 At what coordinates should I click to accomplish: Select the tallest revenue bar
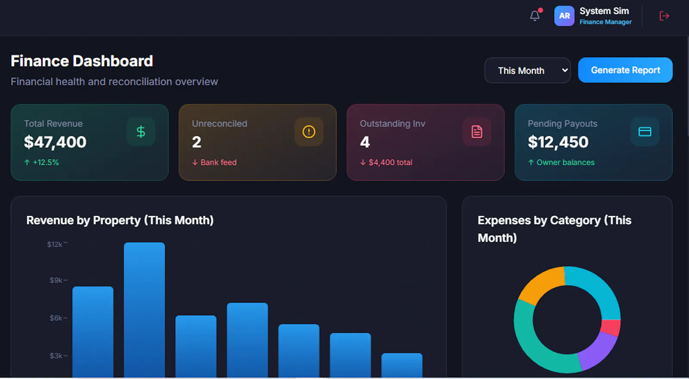tap(144, 310)
